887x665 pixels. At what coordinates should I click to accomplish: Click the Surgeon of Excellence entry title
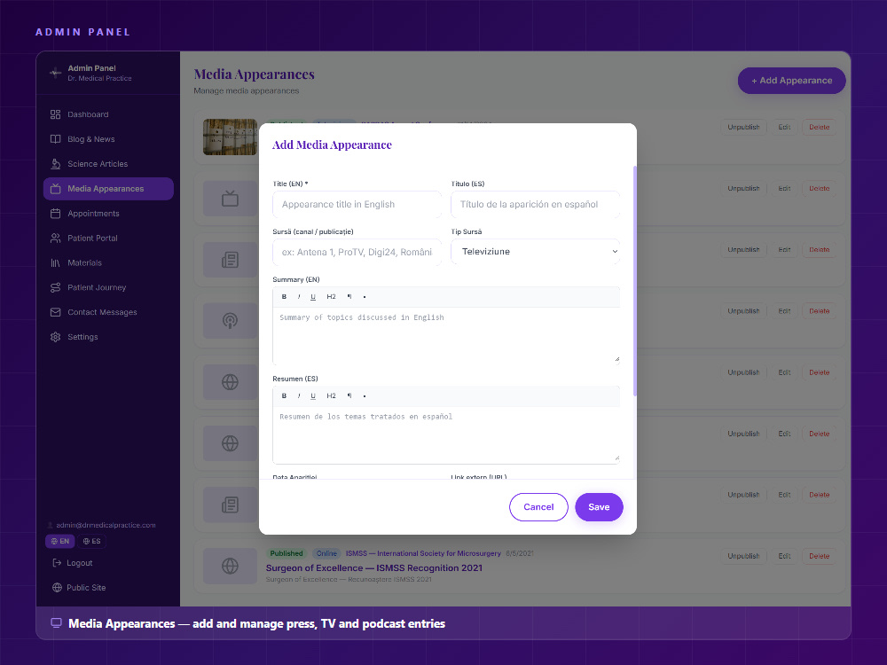pos(374,567)
